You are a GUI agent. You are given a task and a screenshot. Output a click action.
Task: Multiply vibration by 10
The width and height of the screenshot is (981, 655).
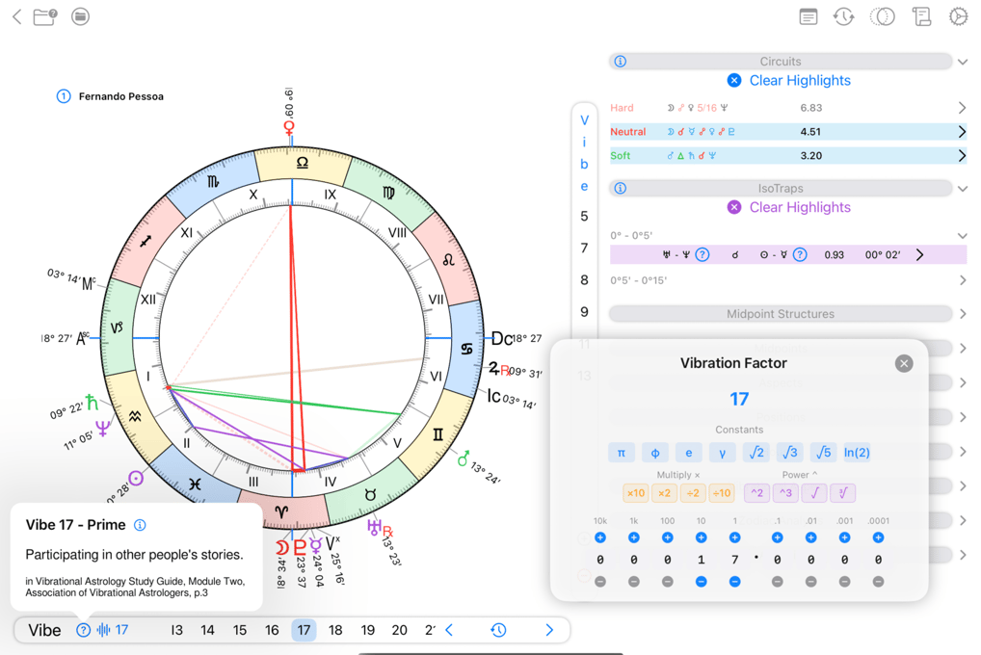[x=636, y=493]
